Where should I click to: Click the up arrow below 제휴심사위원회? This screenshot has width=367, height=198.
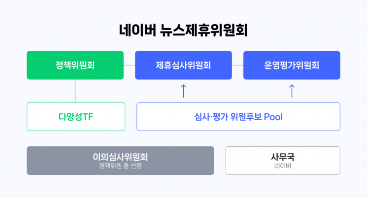[x=183, y=91]
